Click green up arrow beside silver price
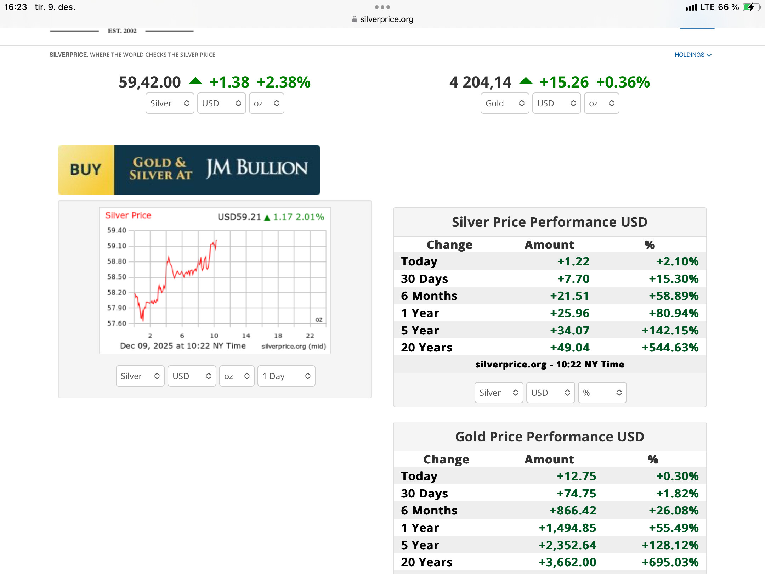This screenshot has height=574, width=765. pyautogui.click(x=195, y=81)
